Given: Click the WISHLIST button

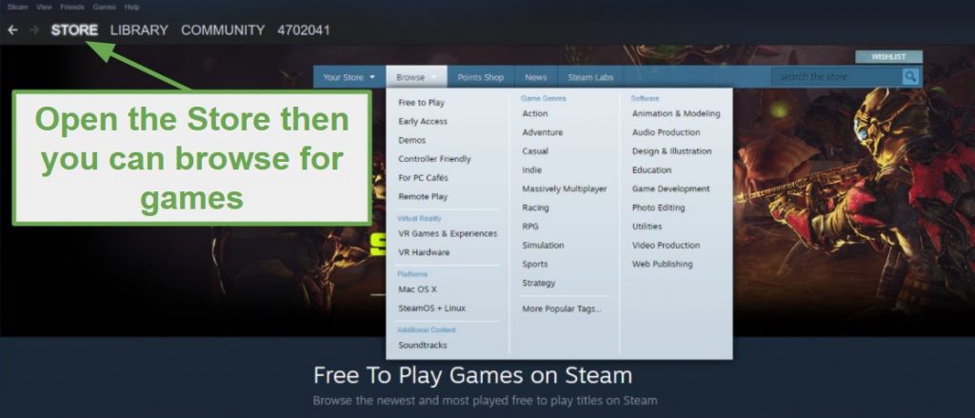Looking at the screenshot, I should [x=888, y=56].
